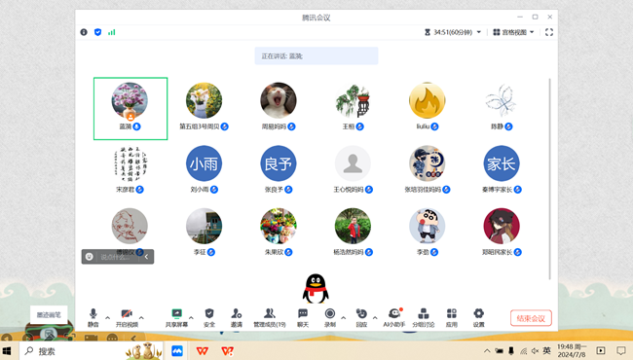Image resolution: width=633 pixels, height=360 pixels.
Task: Open the grid view (宫格视图) dropdown
Action: click(x=513, y=32)
